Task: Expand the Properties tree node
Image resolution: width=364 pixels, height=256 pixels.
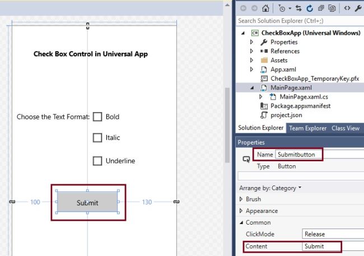Action: tap(251, 42)
